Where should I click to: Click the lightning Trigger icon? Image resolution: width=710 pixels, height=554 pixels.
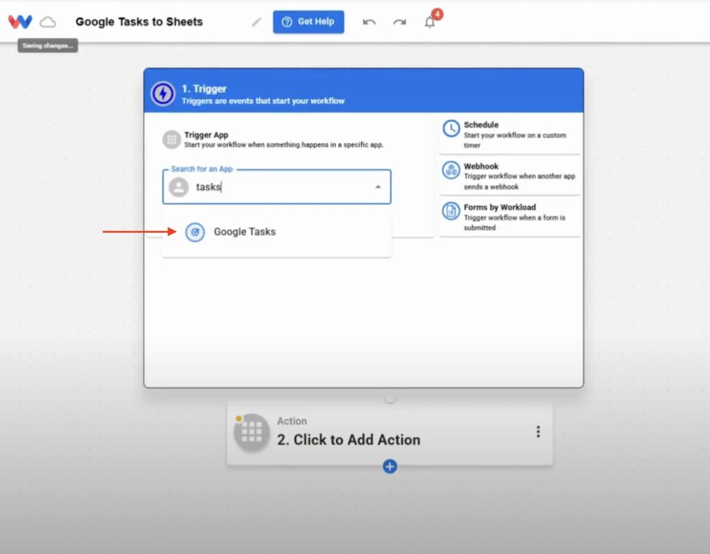[163, 94]
